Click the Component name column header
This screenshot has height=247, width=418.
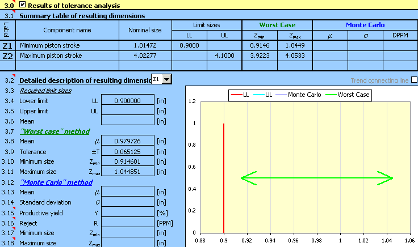67,30
